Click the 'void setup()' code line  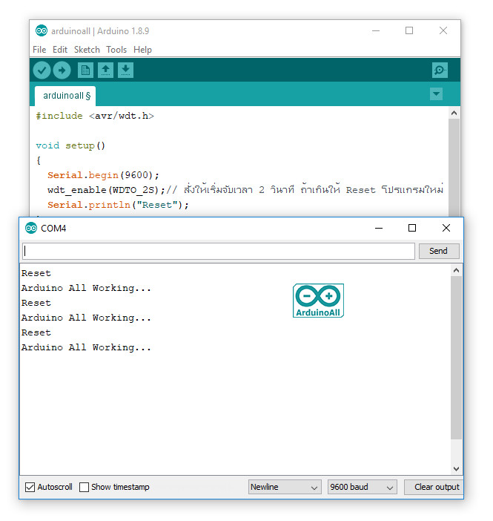[70, 145]
